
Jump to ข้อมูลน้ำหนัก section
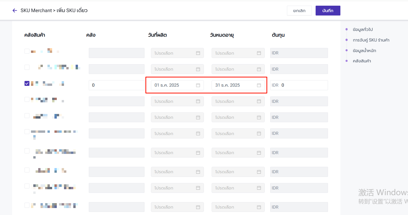pos(364,51)
